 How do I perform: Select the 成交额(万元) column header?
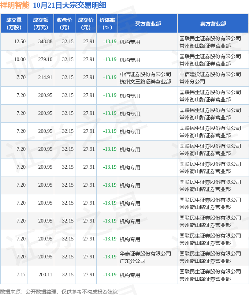pos(40,24)
